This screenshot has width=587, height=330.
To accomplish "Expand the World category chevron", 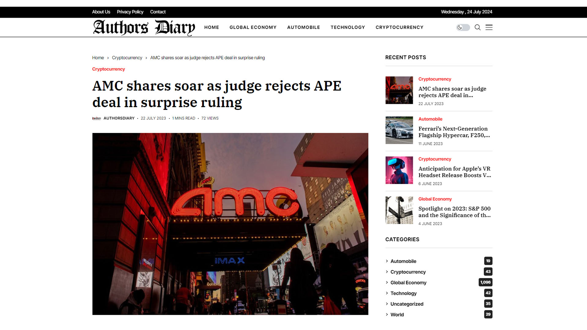I will pyautogui.click(x=387, y=314).
